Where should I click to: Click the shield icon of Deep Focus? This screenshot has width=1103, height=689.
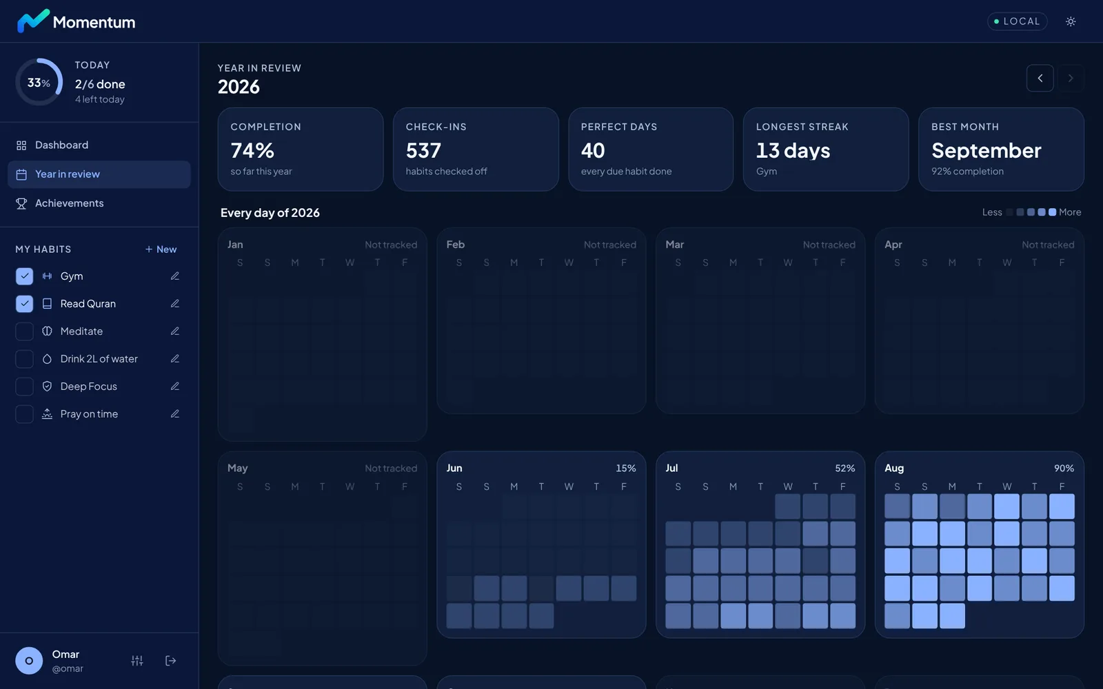pos(47,387)
